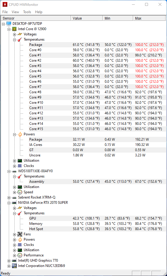Click the CPU Temperatures thermometer icon
The width and height of the screenshot is (167, 276).
click(x=20, y=39)
